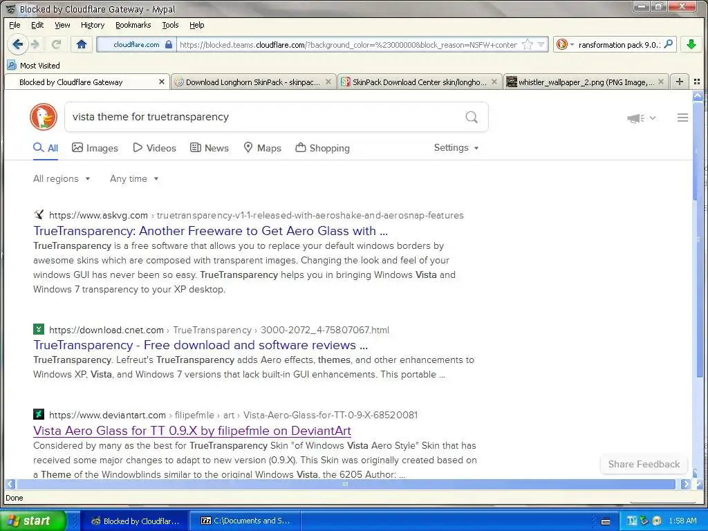Close the whistler_wallpaper_2.png tab
The width and height of the screenshot is (708, 531).
tap(660, 82)
